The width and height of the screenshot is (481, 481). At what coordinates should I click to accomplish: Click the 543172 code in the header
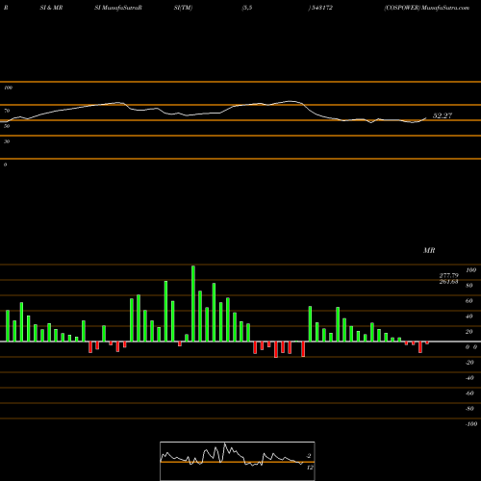point(321,8)
